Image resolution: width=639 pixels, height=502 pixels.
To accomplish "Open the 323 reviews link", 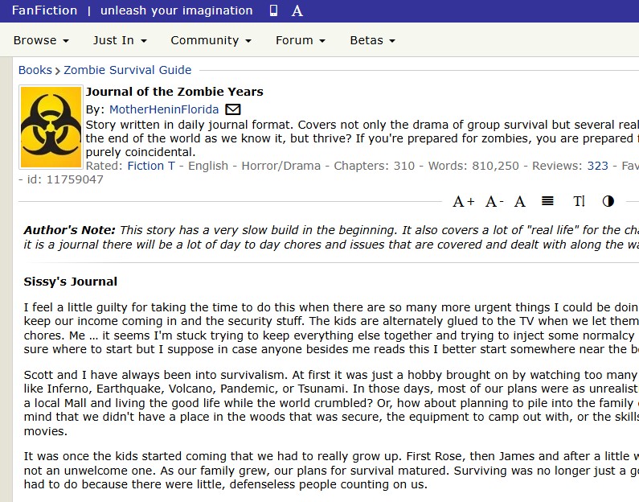I will point(597,166).
